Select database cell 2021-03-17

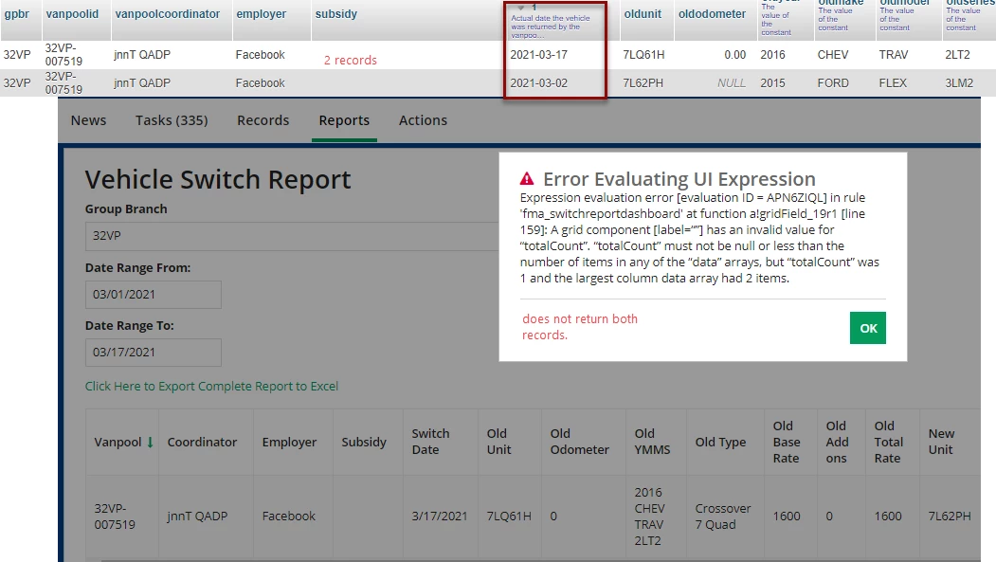[538, 55]
